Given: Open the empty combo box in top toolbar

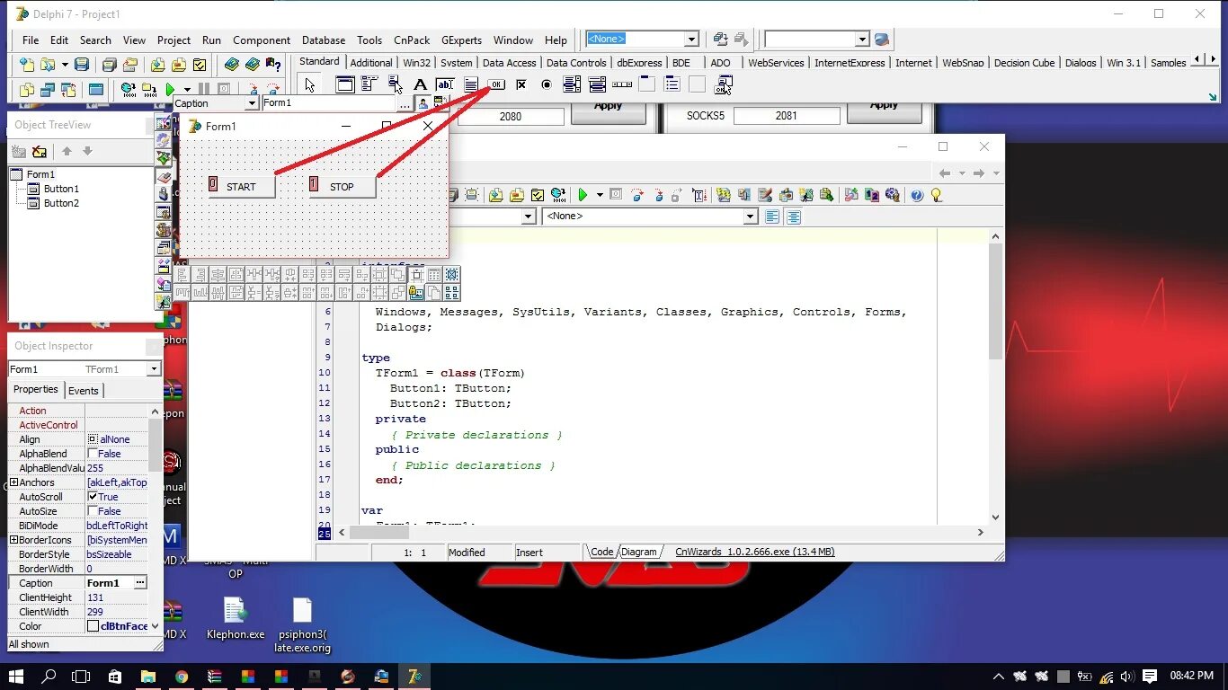Looking at the screenshot, I should [x=862, y=40].
